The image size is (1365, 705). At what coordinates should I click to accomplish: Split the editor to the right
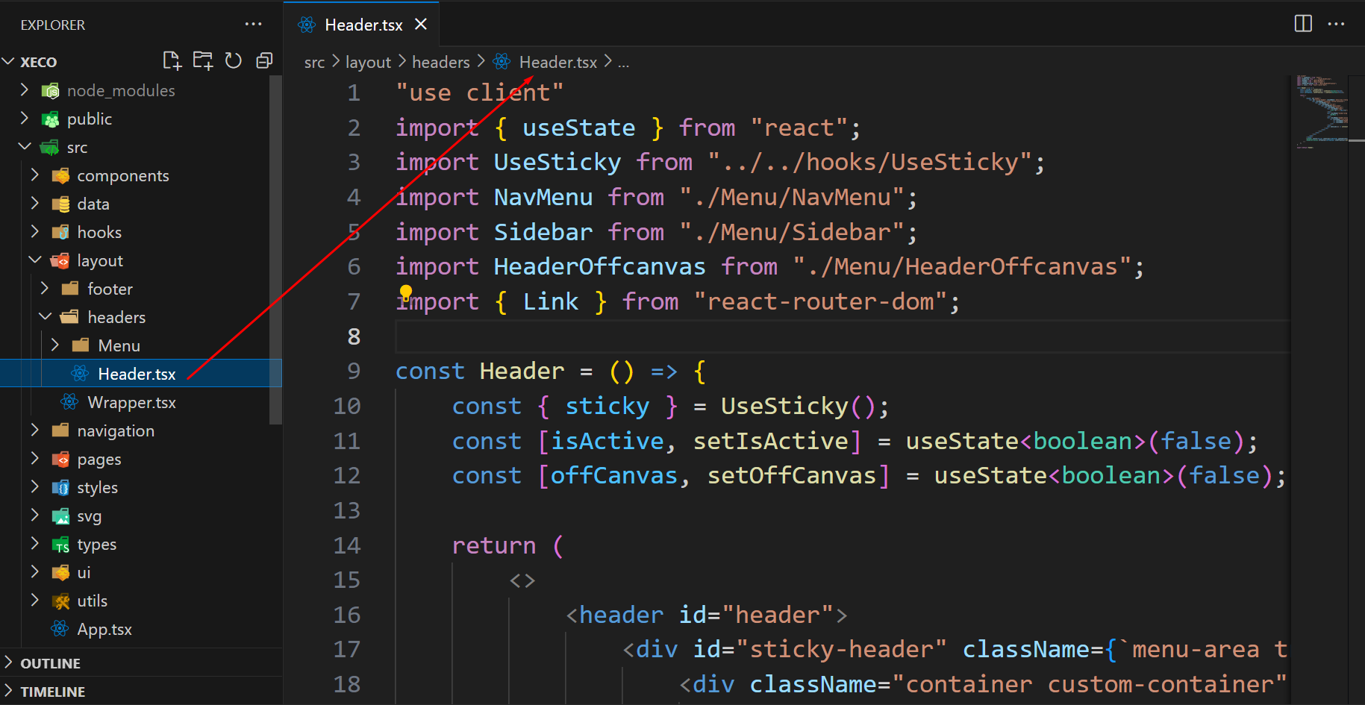pos(1303,24)
